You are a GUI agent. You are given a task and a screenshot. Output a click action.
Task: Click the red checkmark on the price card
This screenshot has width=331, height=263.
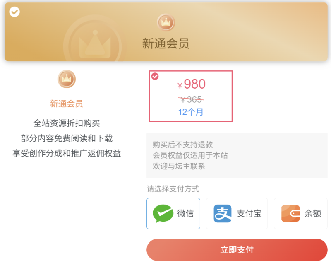point(155,77)
